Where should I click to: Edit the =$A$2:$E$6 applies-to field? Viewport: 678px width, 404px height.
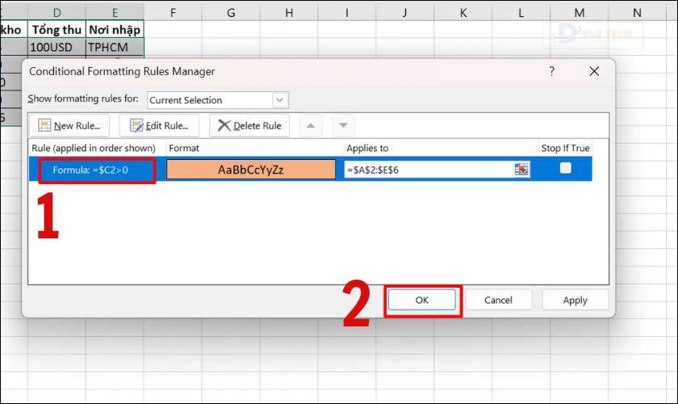[x=429, y=170]
